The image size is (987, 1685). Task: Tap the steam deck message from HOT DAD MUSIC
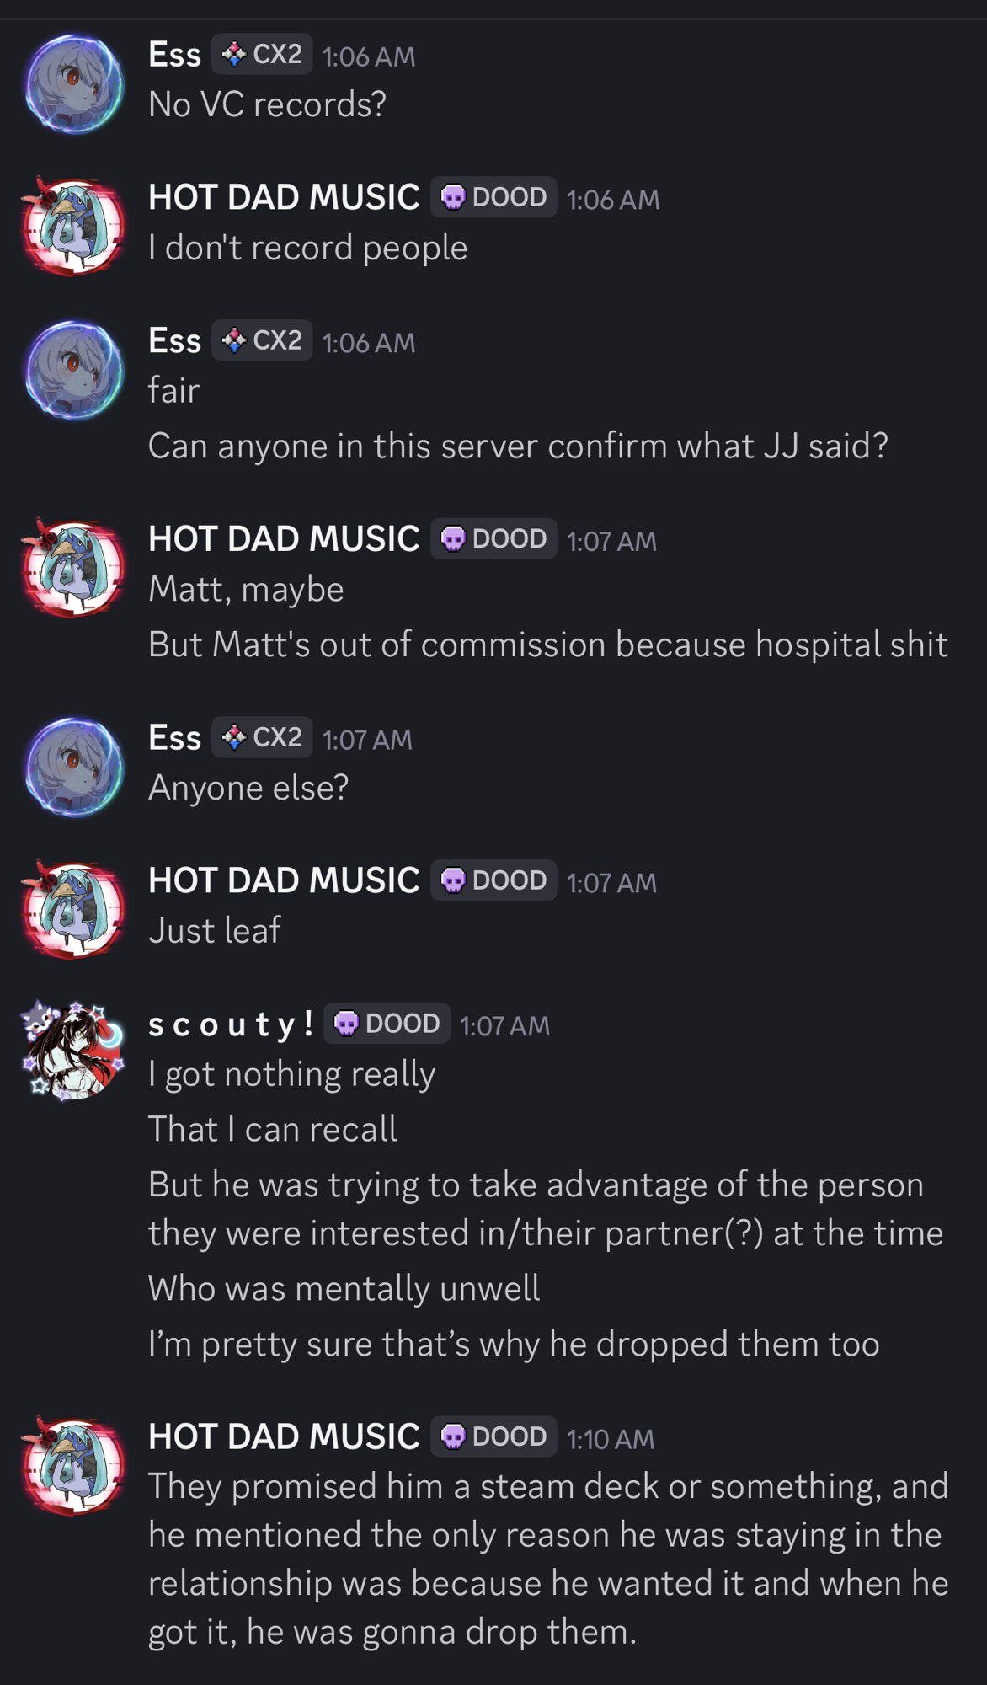pos(548,1559)
